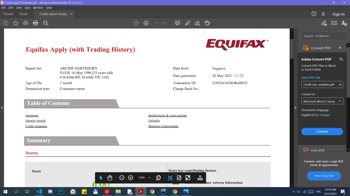Image resolution: width=350 pixels, height=196 pixels.
Task: Click the Search 'Underline' tools field
Action: click(x=324, y=36)
